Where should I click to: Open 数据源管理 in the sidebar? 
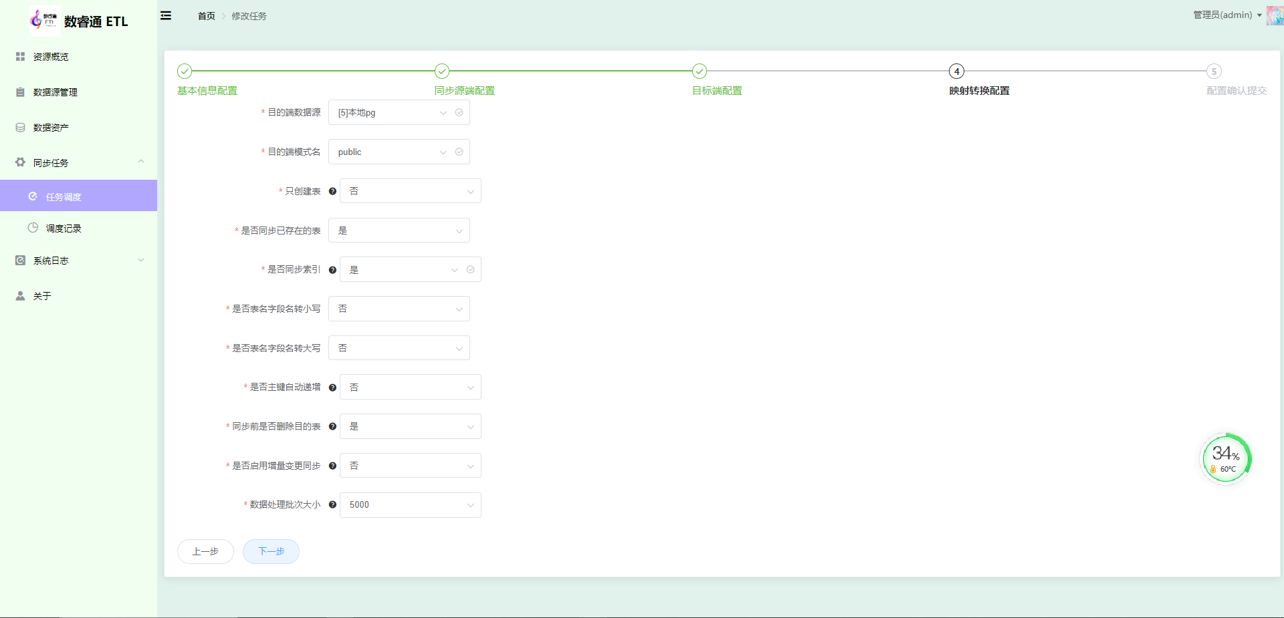click(78, 92)
